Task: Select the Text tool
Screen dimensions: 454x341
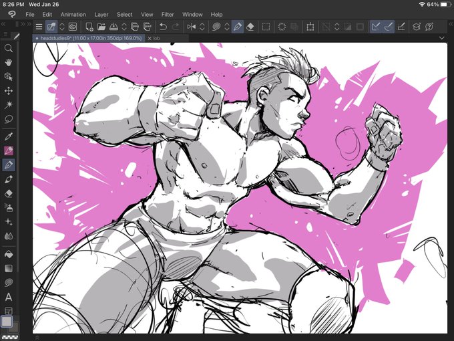Action: click(x=9, y=297)
